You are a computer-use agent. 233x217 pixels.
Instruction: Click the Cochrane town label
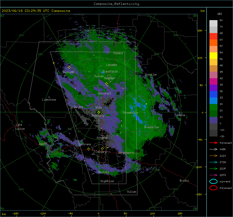pos(85,144)
